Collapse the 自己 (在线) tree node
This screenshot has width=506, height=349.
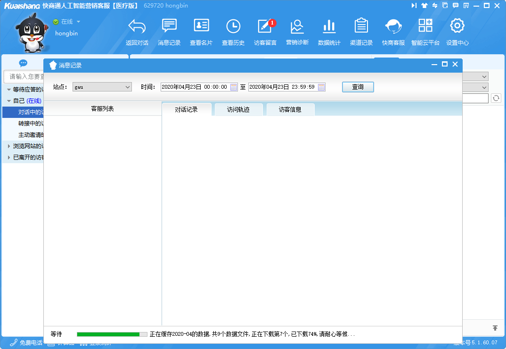(9, 101)
